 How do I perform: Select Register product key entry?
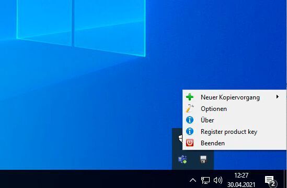pos(234,132)
